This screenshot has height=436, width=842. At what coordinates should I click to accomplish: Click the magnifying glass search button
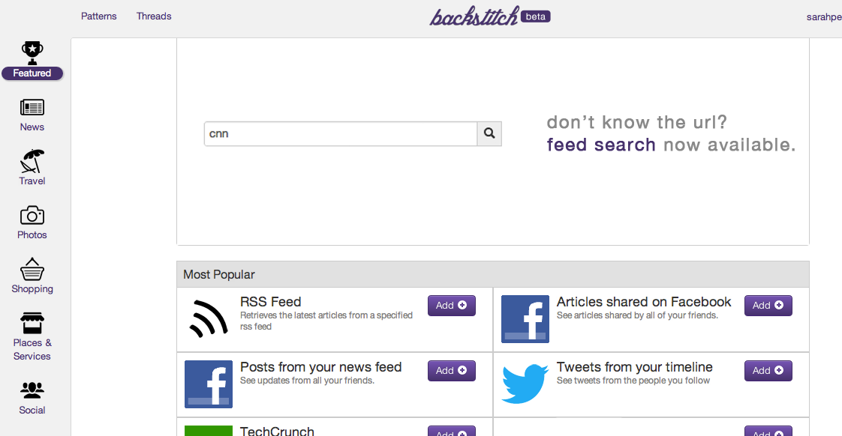[489, 134]
